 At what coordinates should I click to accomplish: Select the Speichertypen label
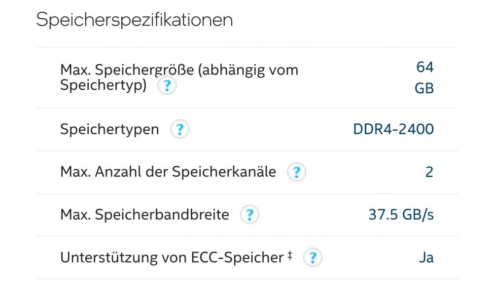pos(109,129)
